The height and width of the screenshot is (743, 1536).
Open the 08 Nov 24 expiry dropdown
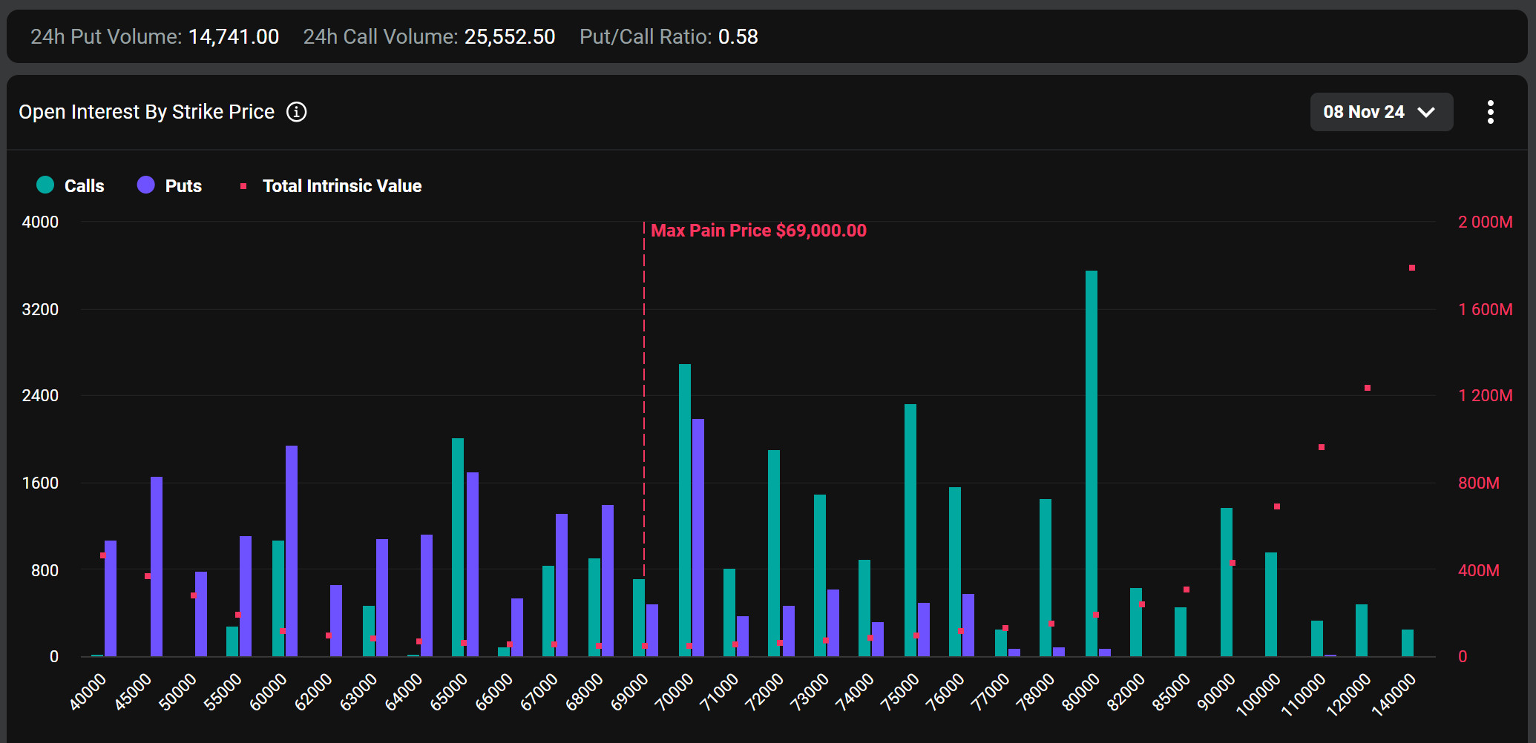click(x=1381, y=112)
